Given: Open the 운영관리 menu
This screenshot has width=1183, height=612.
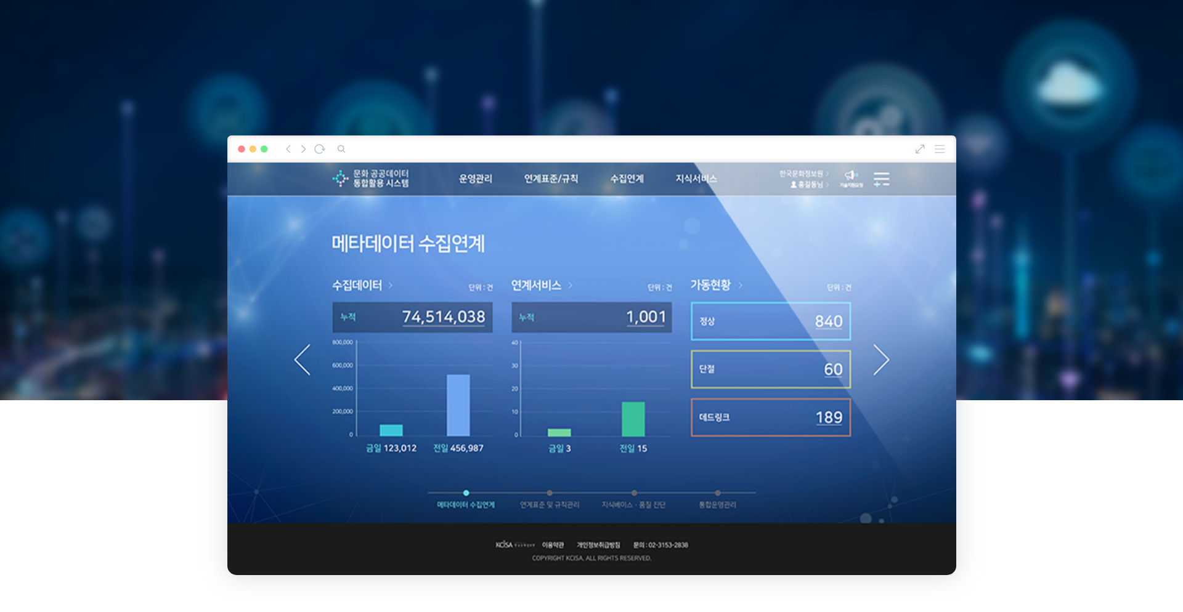Looking at the screenshot, I should click(x=475, y=179).
